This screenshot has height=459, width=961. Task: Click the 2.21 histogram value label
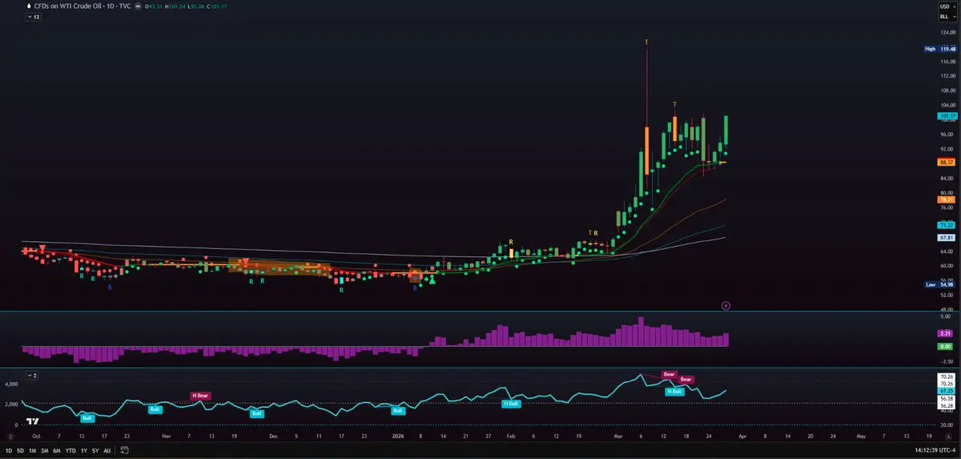click(x=943, y=332)
